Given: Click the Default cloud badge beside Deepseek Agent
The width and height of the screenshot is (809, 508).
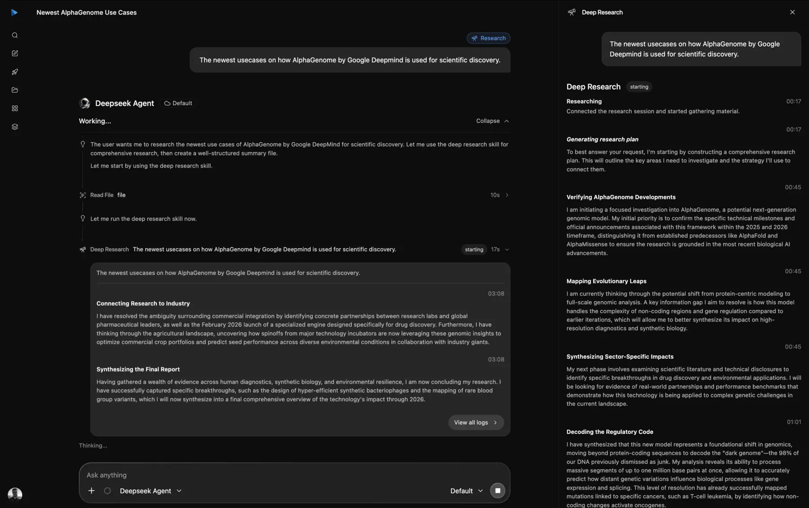Looking at the screenshot, I should [x=178, y=103].
